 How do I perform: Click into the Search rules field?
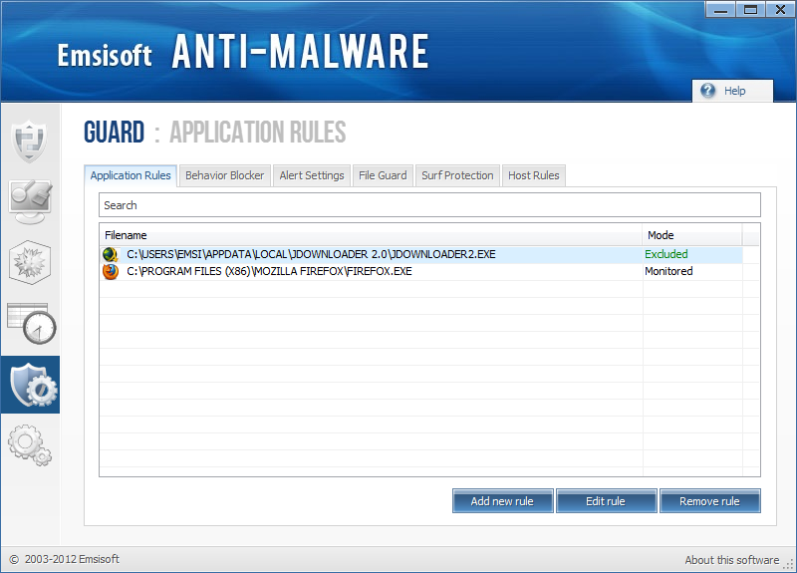tap(428, 205)
